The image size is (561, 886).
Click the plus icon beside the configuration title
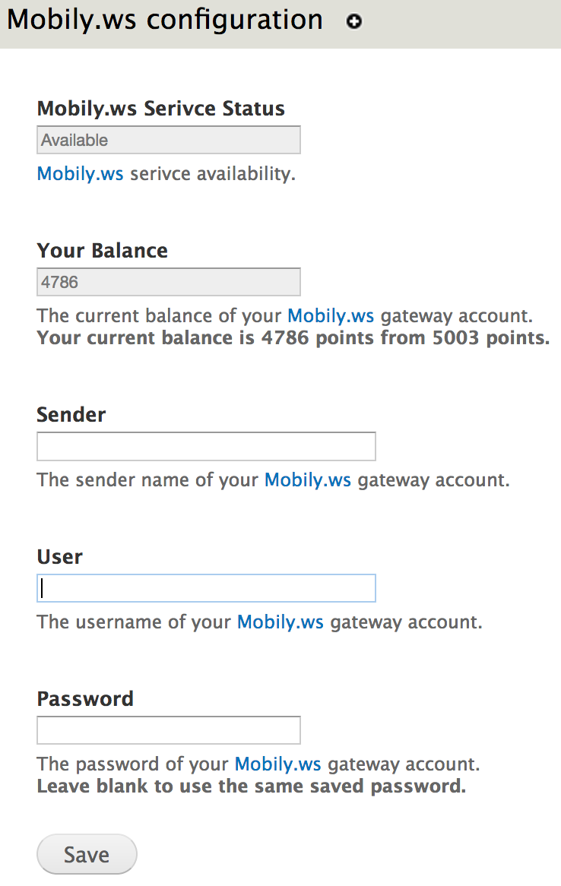coord(353,21)
